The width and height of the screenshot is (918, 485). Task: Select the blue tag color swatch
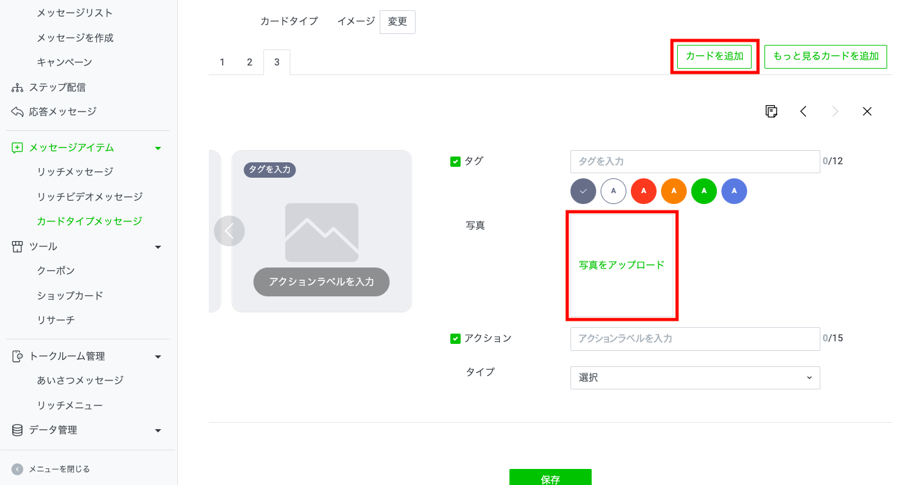click(x=734, y=191)
